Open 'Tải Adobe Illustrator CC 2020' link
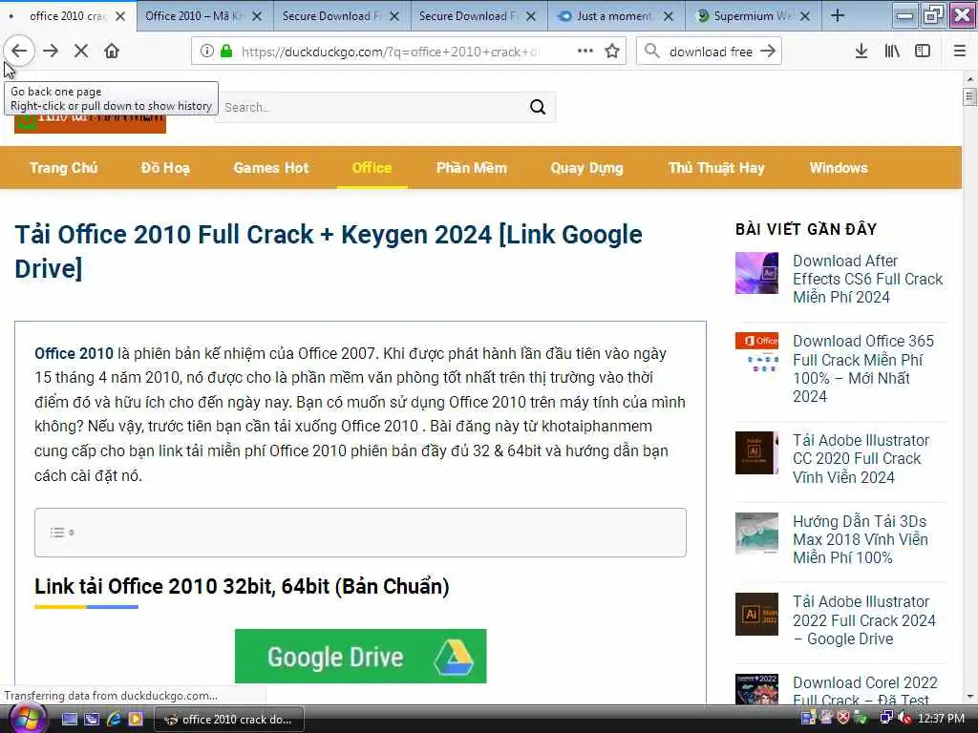Viewport: 978px width, 733px height. pyautogui.click(x=861, y=458)
